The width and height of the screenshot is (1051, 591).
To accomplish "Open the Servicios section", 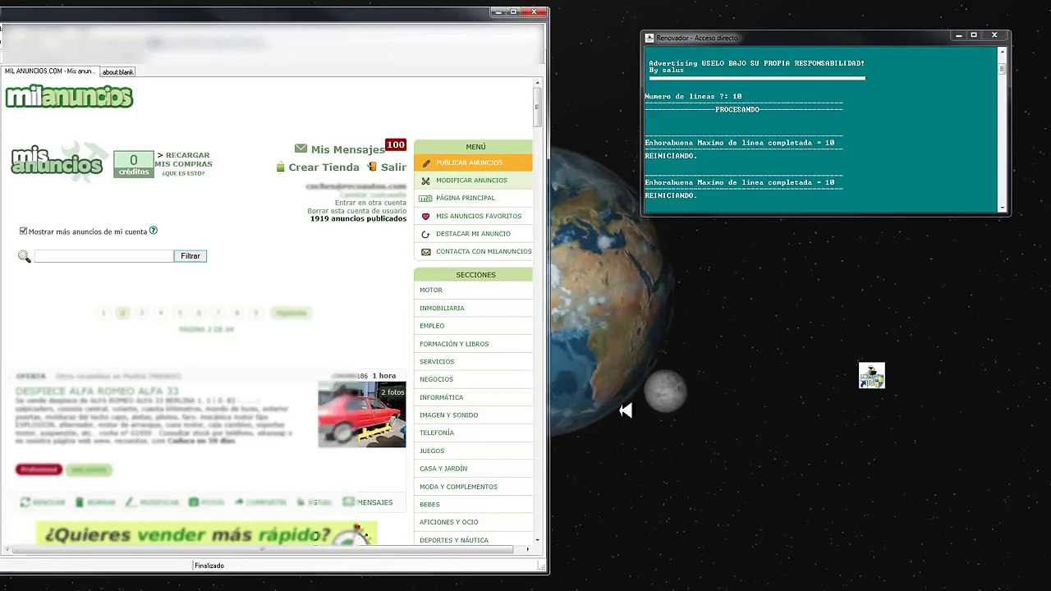I will 473,361.
